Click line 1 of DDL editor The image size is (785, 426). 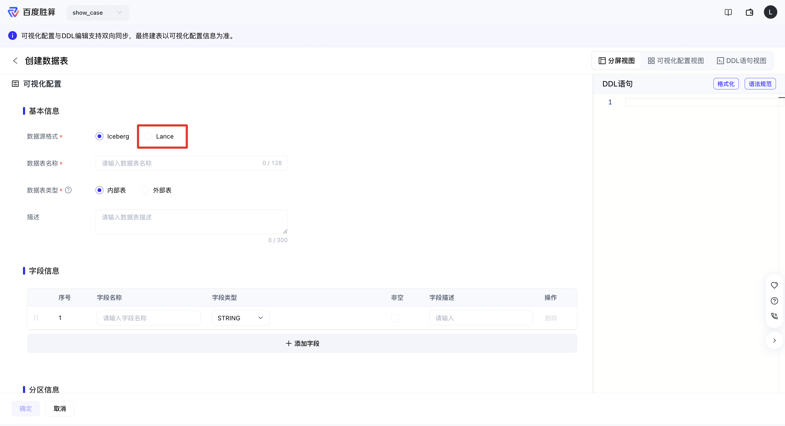[x=701, y=102]
